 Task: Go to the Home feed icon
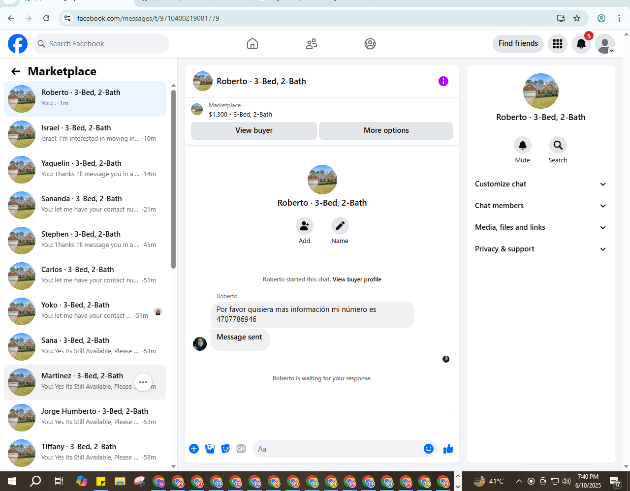point(252,44)
